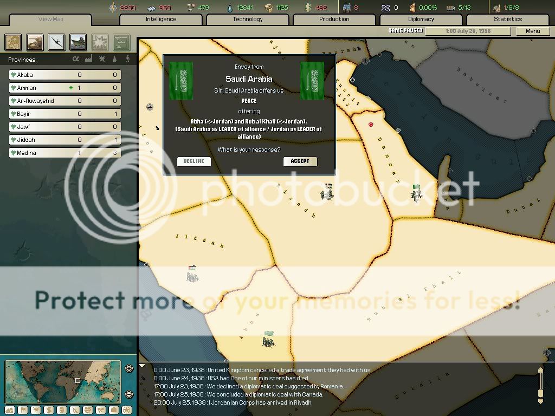The height and width of the screenshot is (416, 555).
Task: Toggle the combat explosion icon panel
Action: click(x=100, y=42)
